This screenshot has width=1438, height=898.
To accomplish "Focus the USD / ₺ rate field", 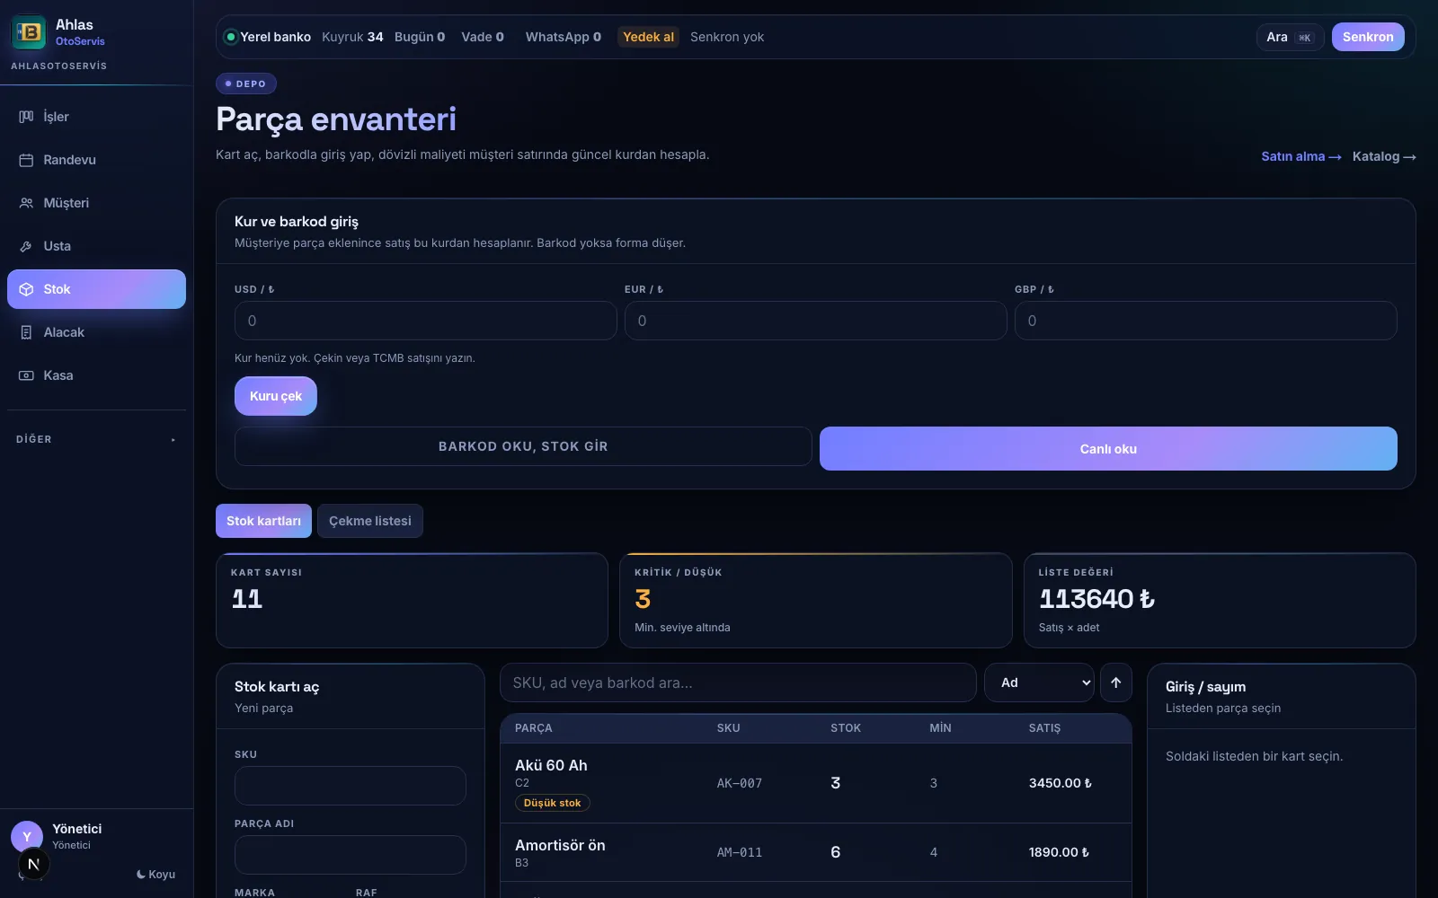I will point(426,321).
